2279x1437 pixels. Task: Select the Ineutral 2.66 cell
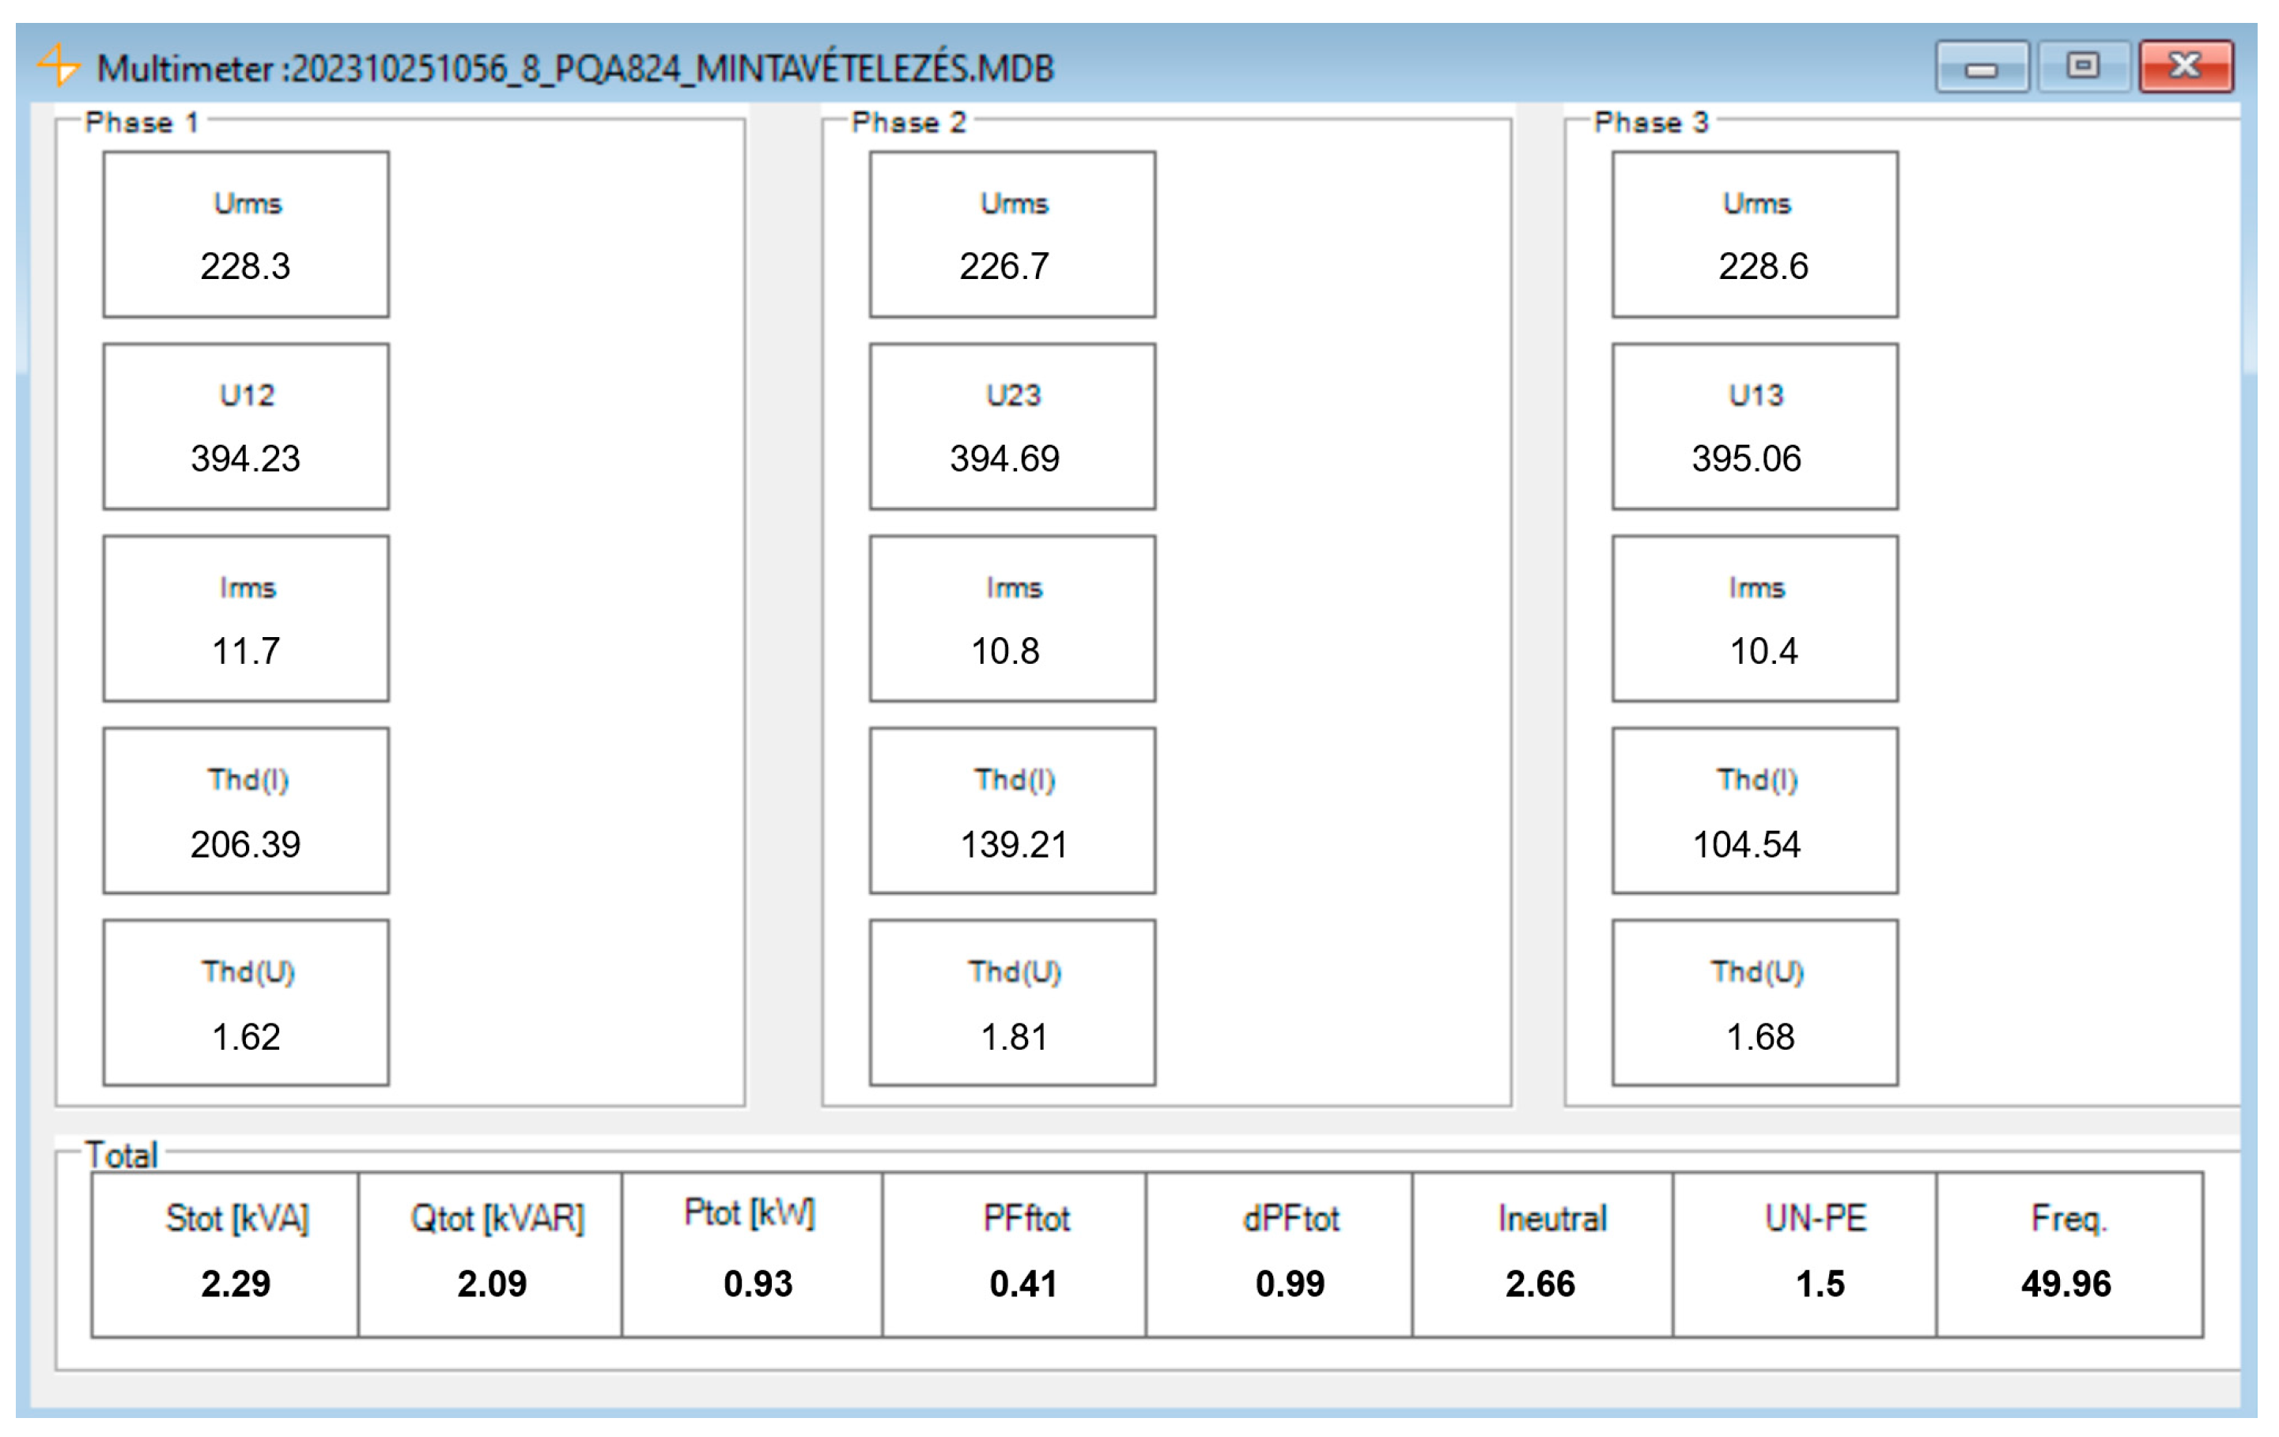(x=1542, y=1254)
